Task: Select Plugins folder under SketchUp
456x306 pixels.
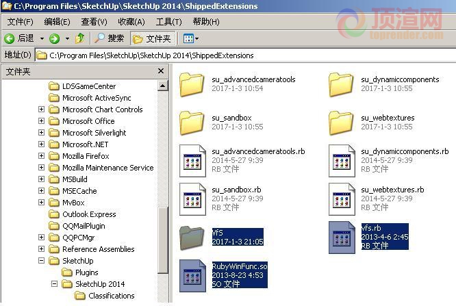Action: click(87, 272)
